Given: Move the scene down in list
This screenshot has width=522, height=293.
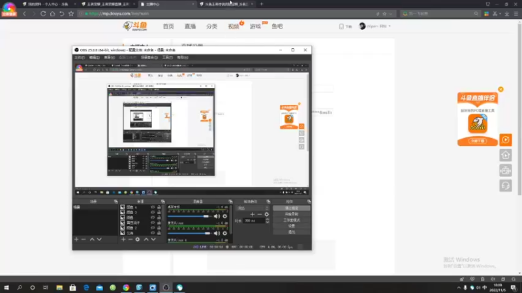Looking at the screenshot, I should [99, 239].
